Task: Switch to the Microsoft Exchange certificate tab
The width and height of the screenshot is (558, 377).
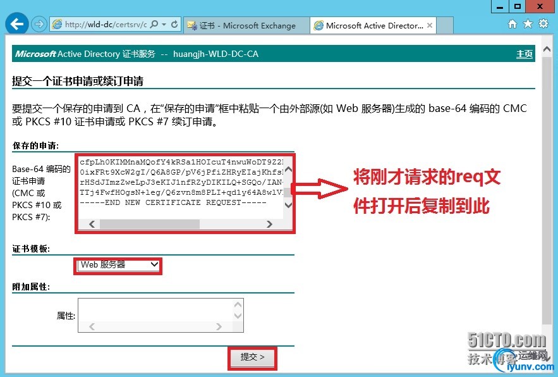Action: (246, 26)
